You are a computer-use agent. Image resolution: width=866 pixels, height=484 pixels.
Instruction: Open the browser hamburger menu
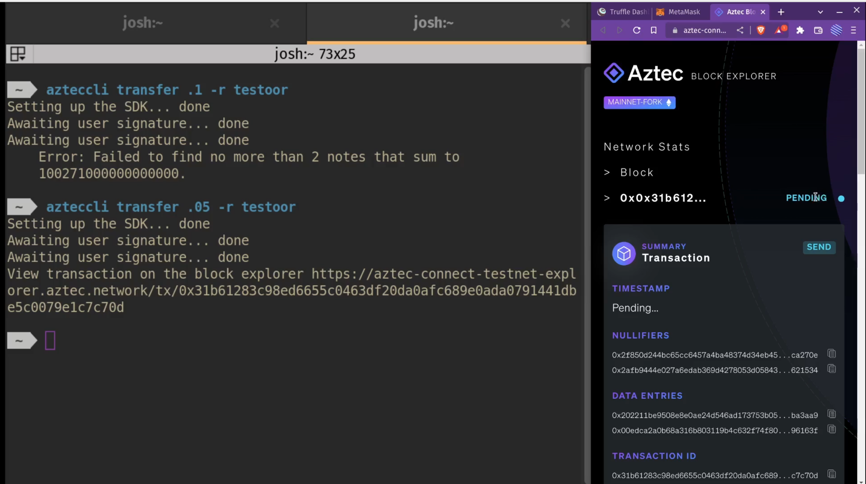click(x=853, y=30)
